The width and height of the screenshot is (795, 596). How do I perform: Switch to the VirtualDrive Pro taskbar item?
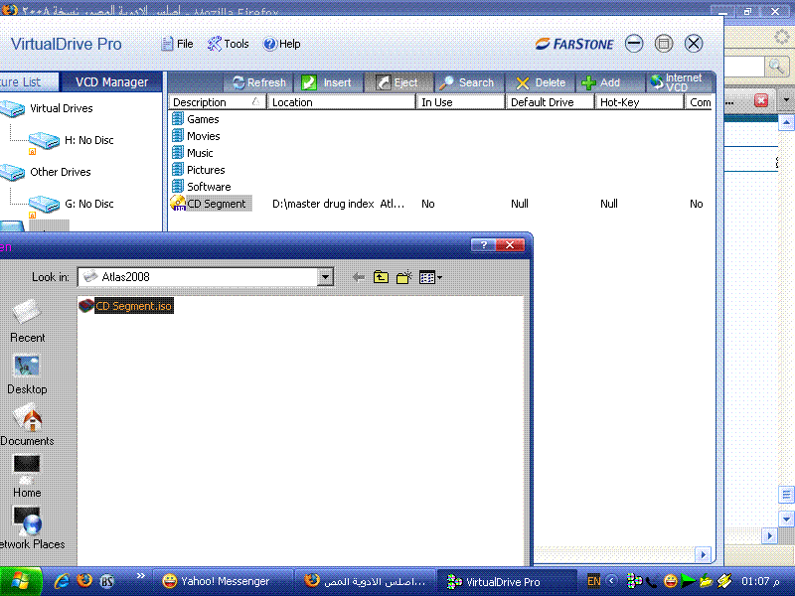click(x=507, y=581)
